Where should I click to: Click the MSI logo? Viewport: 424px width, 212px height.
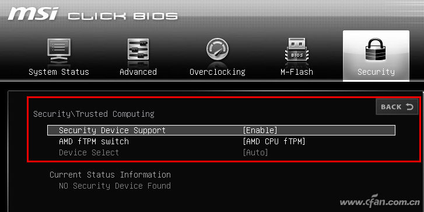click(33, 13)
